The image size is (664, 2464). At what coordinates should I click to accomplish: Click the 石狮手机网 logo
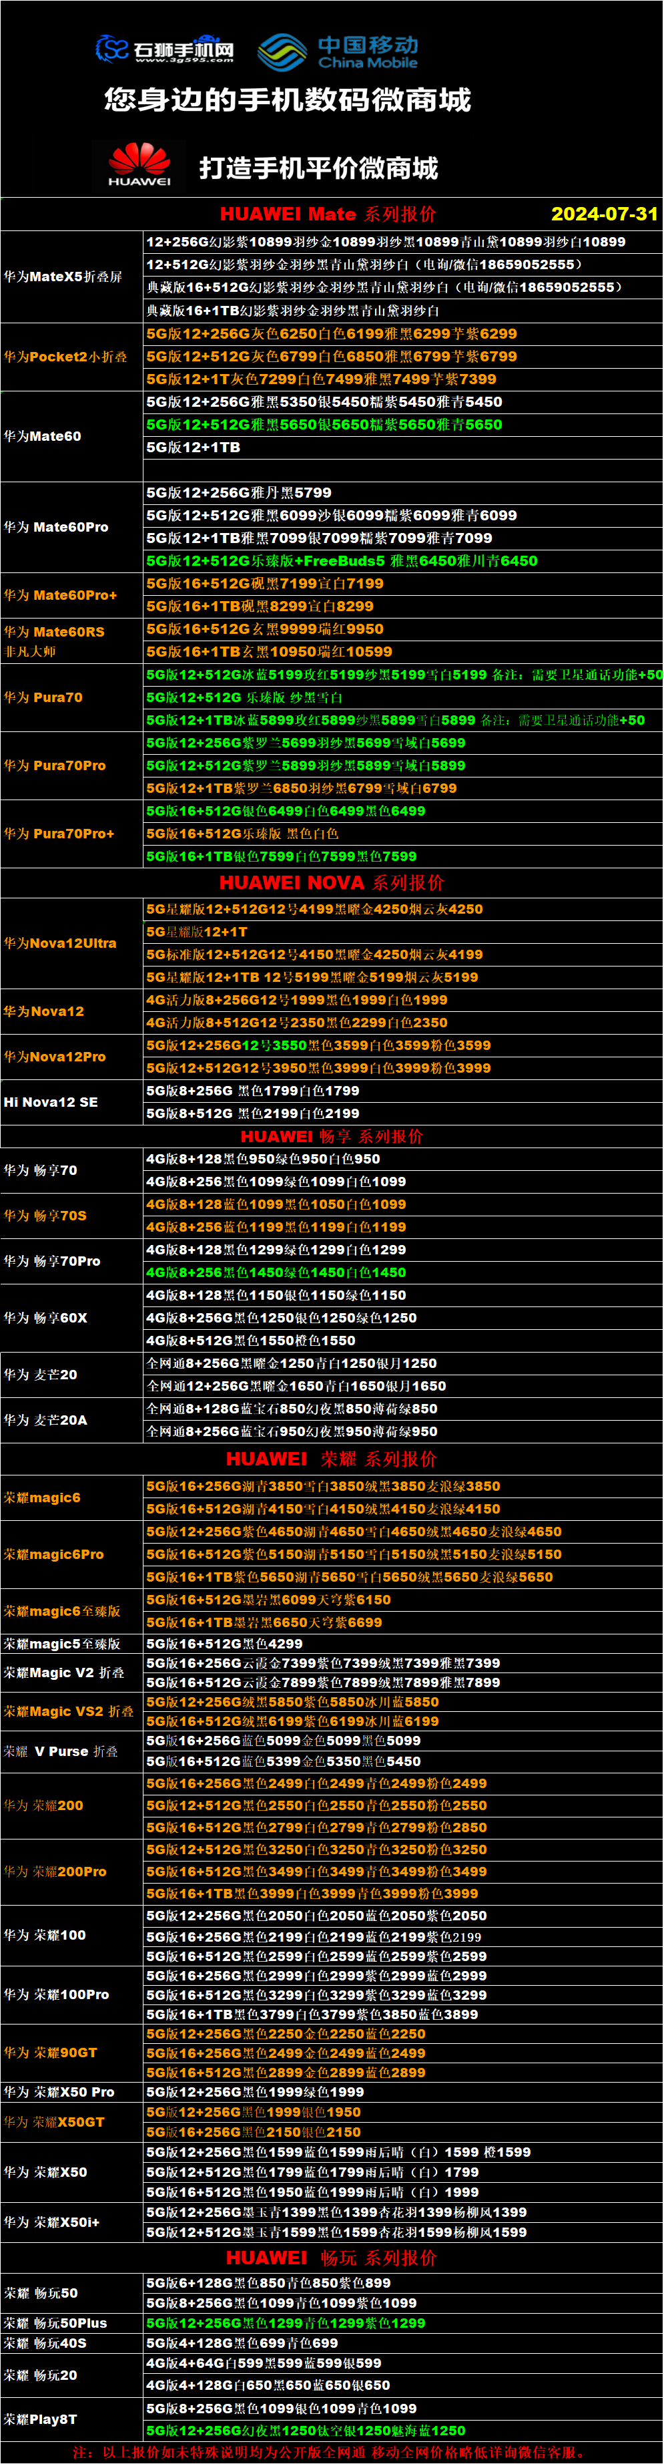coord(164,49)
